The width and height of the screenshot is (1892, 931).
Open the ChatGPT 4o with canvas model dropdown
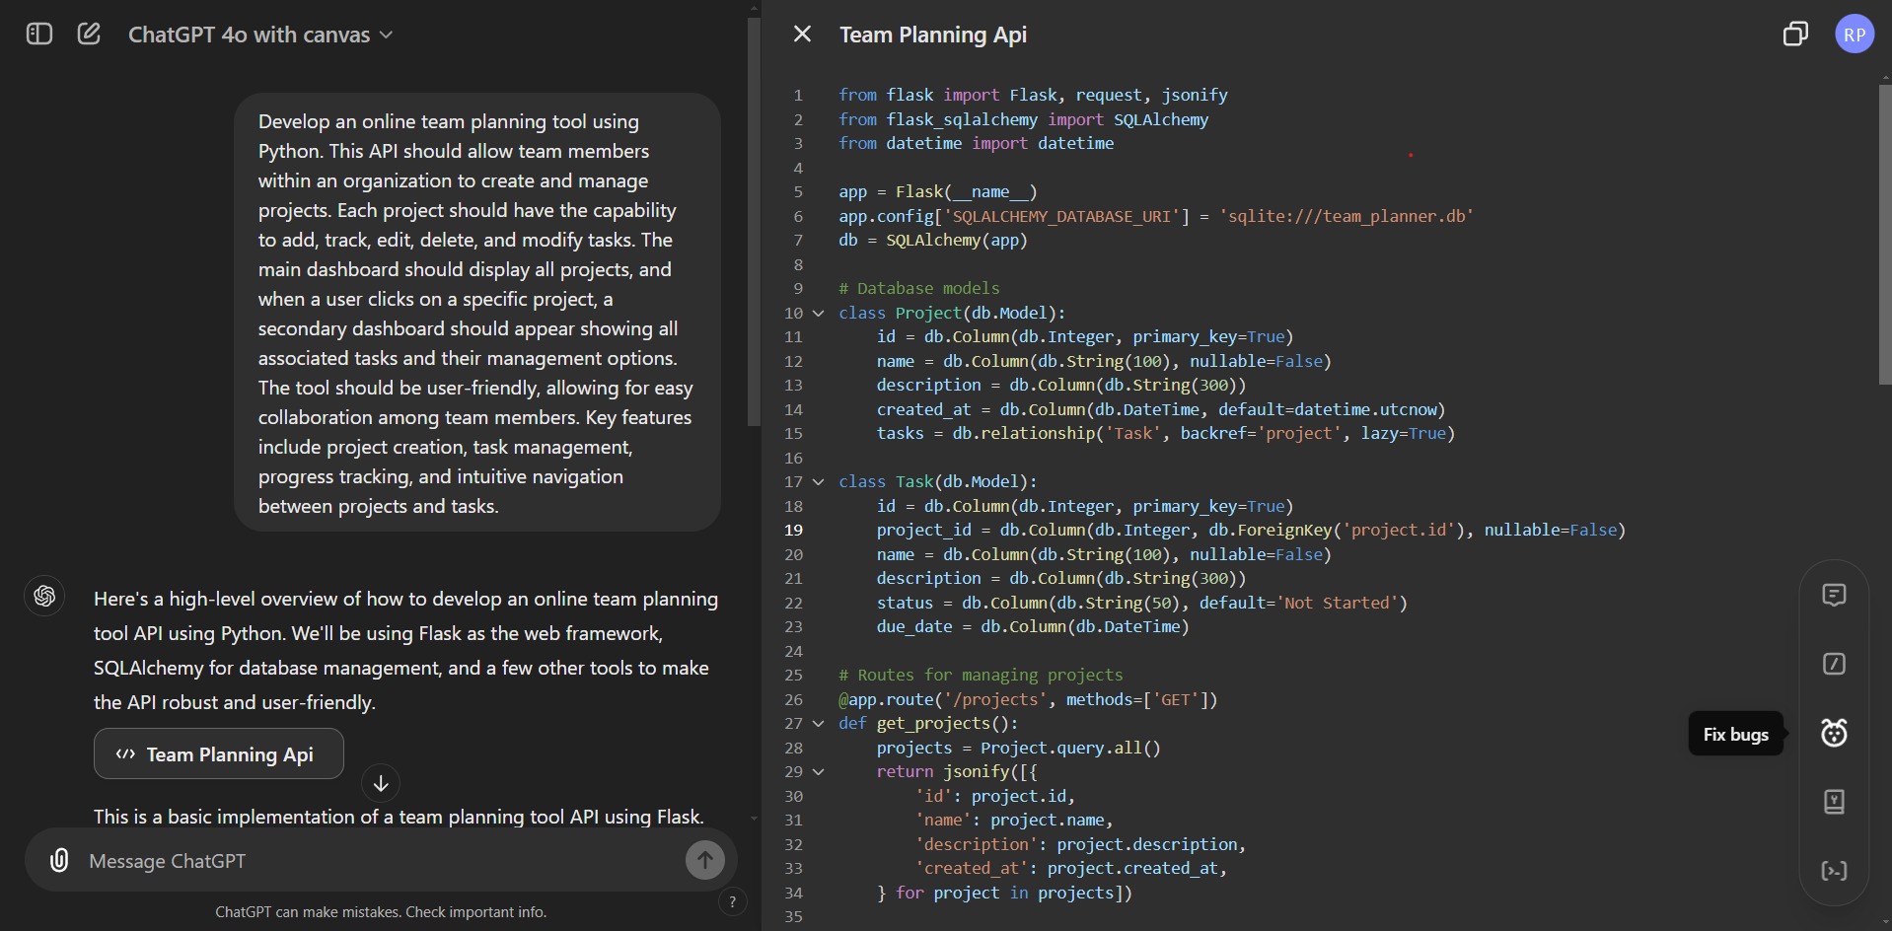tap(260, 35)
